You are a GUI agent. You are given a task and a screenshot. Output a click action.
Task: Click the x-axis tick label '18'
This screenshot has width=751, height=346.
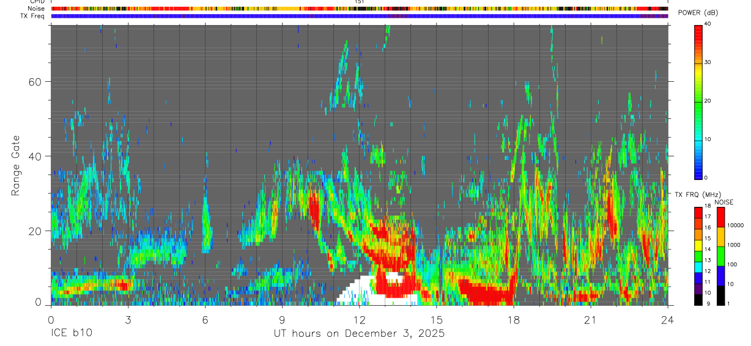513,320
